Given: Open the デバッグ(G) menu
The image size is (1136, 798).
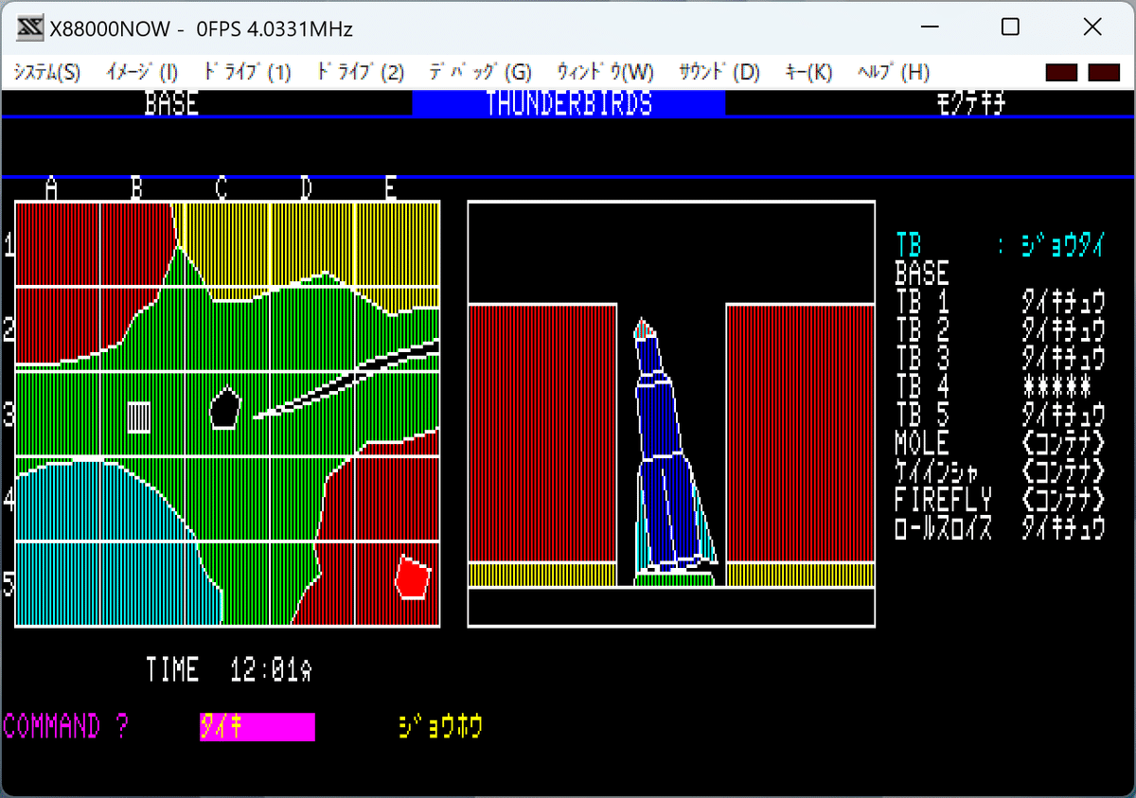Looking at the screenshot, I should coord(481,72).
